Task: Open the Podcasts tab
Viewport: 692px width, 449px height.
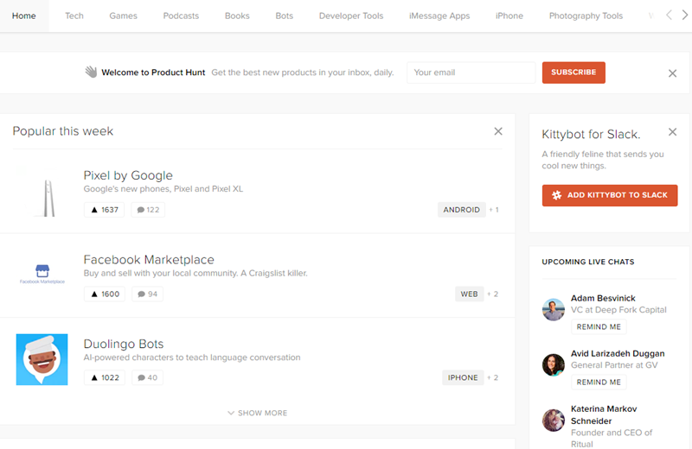Action: [181, 16]
